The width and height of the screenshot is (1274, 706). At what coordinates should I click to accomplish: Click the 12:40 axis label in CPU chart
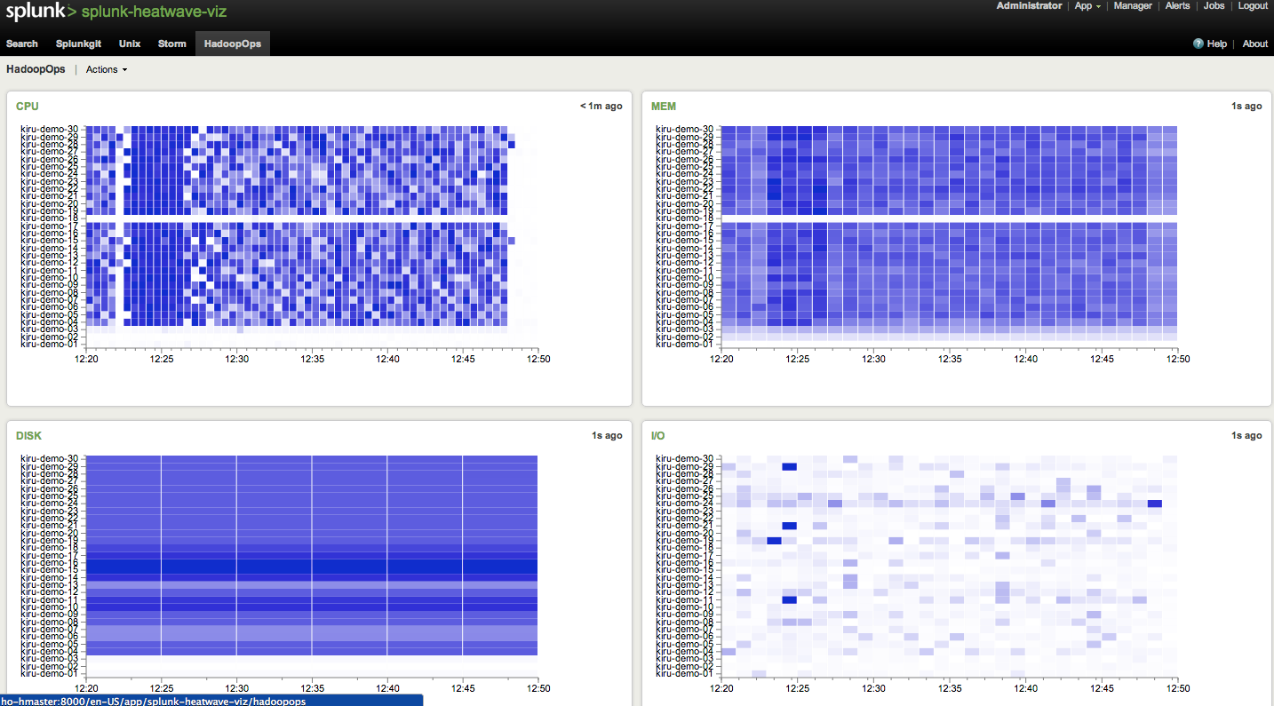388,359
